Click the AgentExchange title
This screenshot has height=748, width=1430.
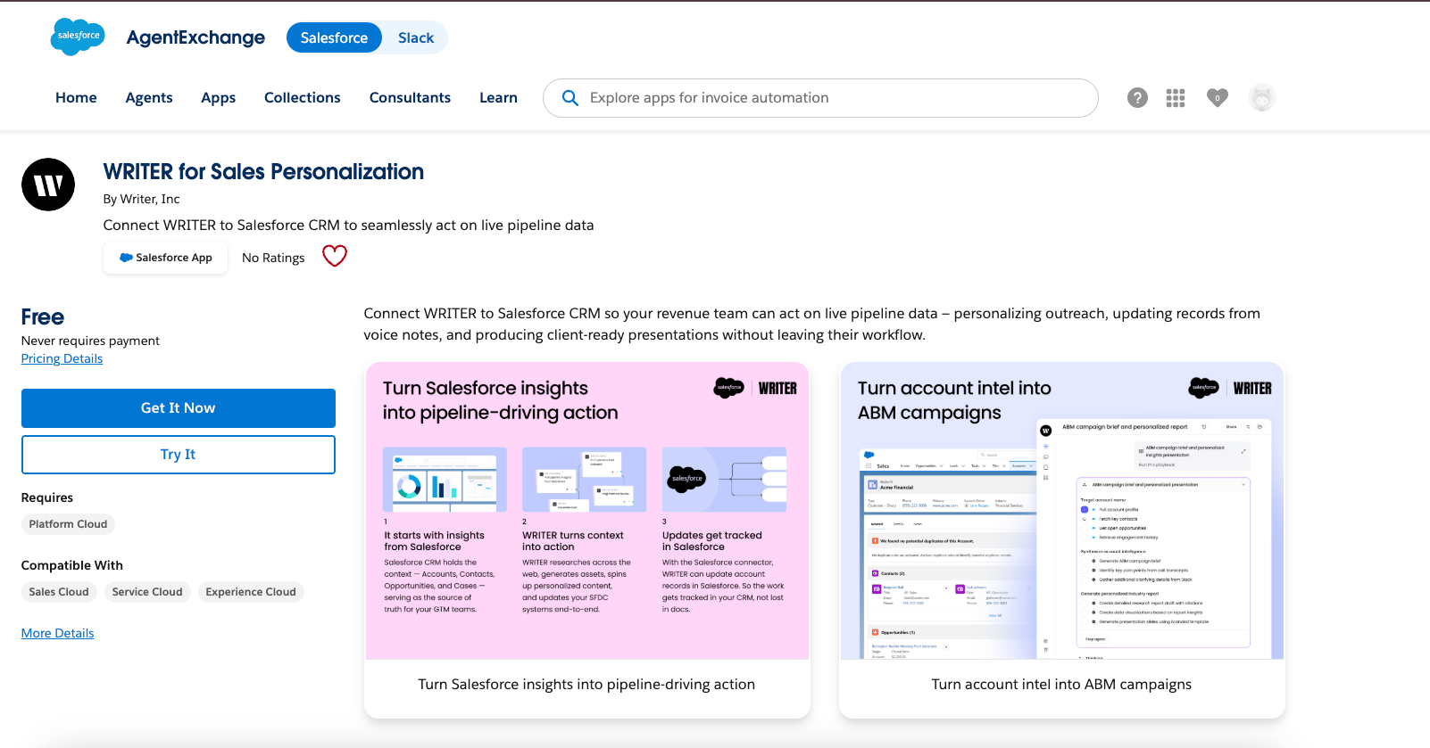click(x=195, y=37)
